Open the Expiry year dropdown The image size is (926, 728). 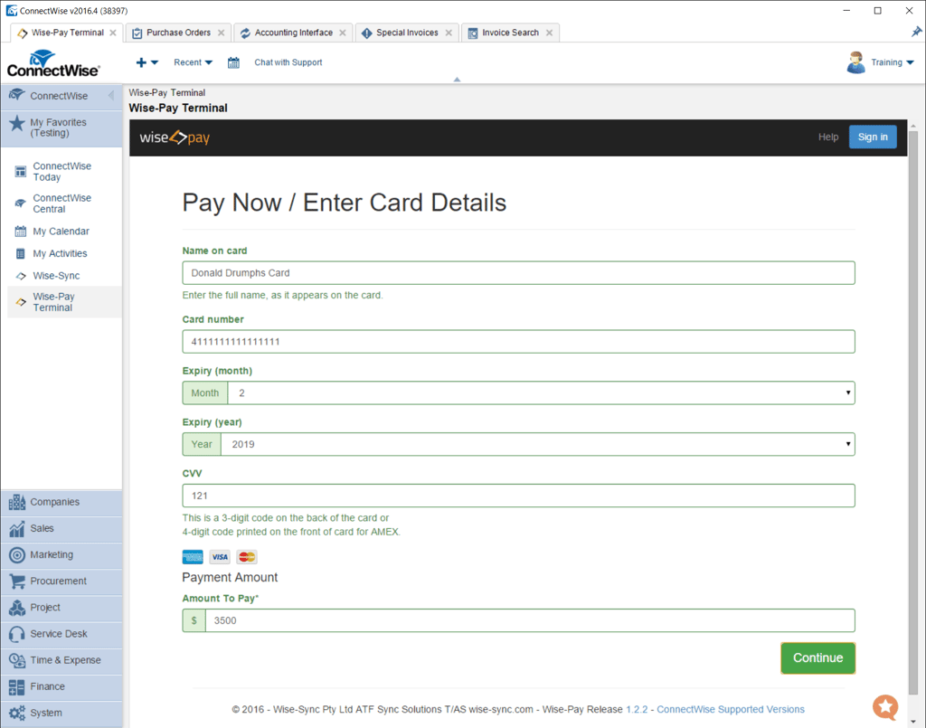pos(537,445)
